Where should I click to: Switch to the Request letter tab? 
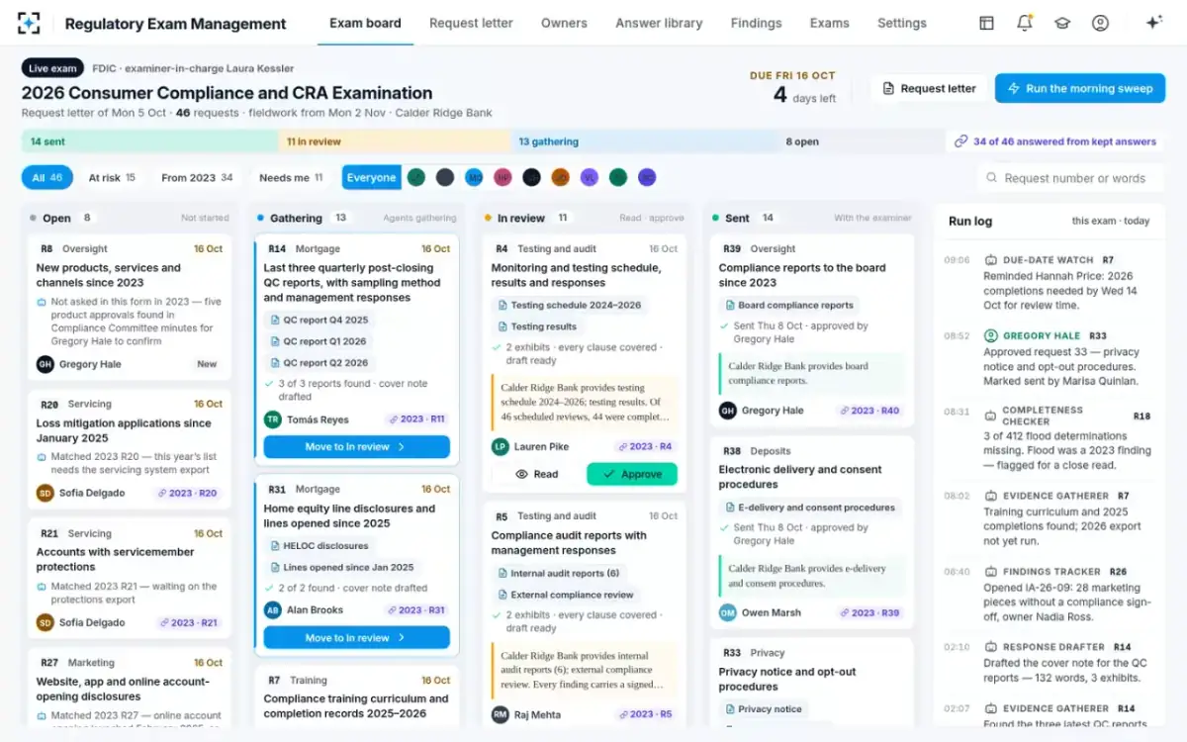click(x=471, y=23)
